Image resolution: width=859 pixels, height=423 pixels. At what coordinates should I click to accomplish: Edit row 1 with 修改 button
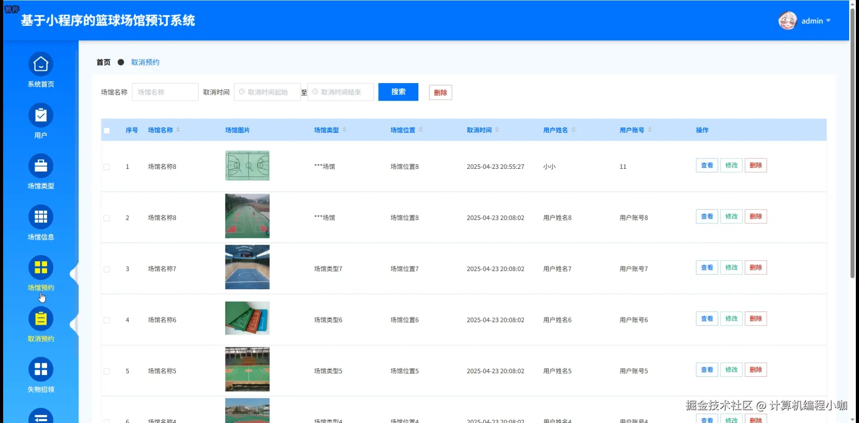731,165
